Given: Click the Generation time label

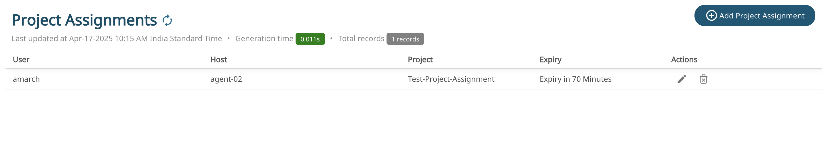Looking at the screenshot, I should 264,39.
